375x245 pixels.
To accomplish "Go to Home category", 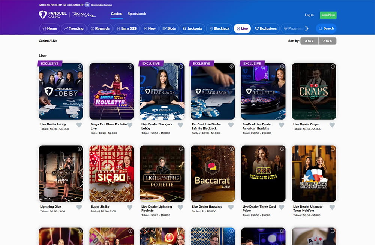I will pos(50,28).
